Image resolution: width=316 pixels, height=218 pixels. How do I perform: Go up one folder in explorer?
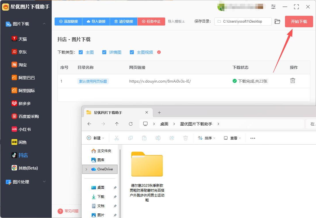pyautogui.click(x=117, y=124)
